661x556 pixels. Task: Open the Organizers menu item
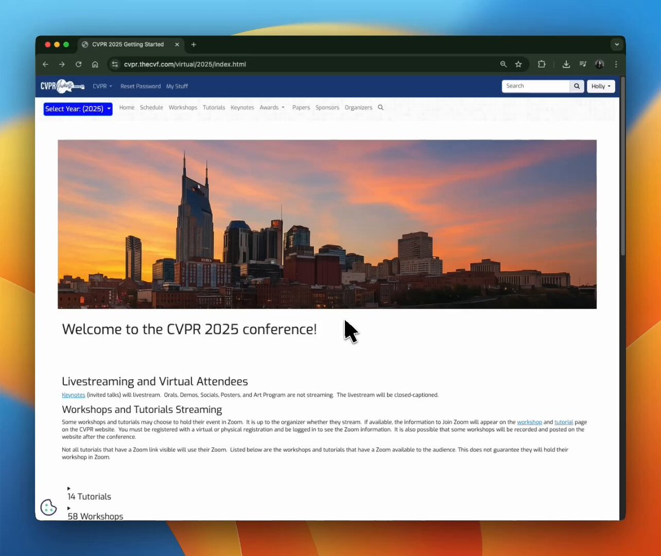pos(359,107)
